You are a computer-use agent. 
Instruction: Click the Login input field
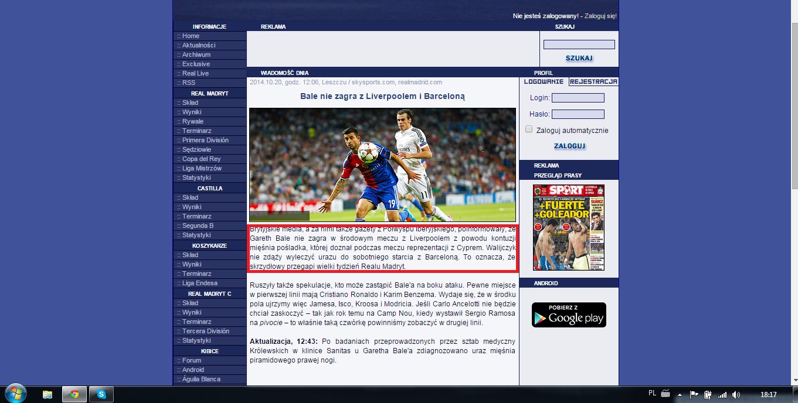(578, 98)
